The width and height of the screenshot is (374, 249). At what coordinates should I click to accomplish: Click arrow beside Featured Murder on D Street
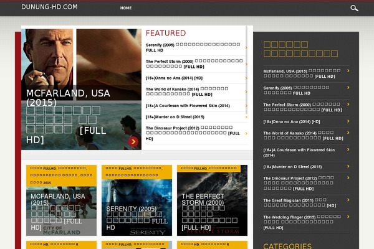point(246,117)
